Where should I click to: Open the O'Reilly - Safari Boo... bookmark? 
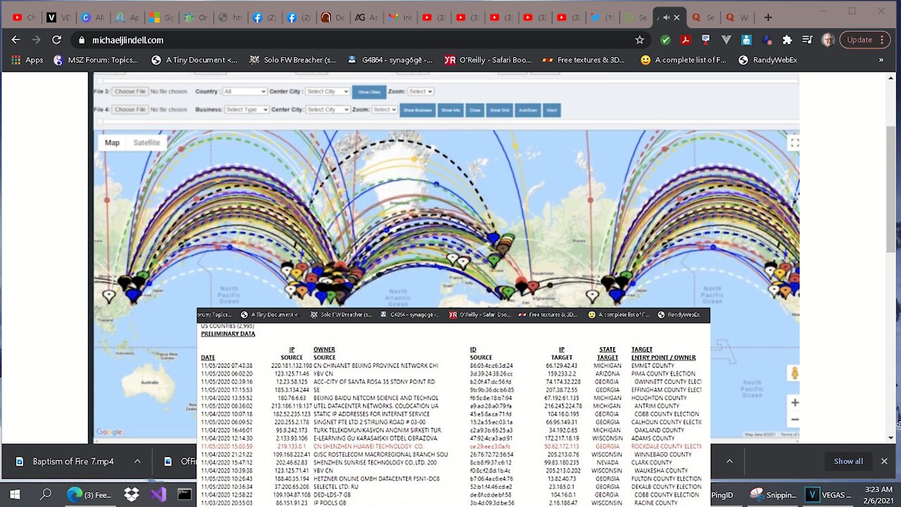[x=488, y=60]
